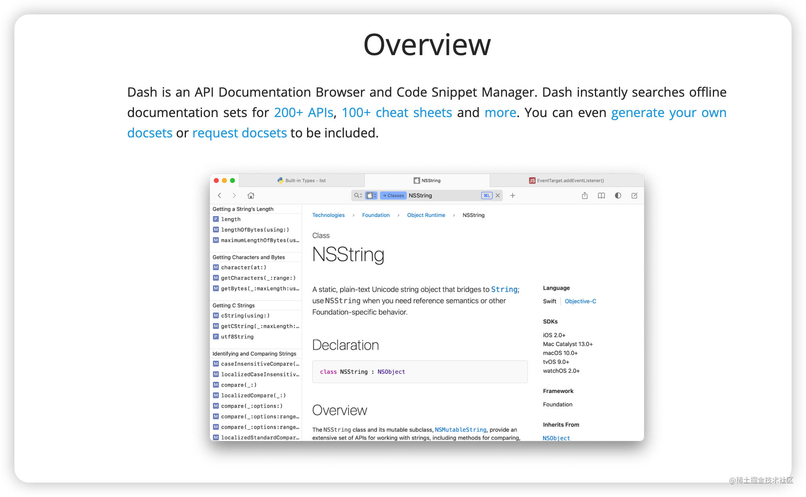Image resolution: width=806 pixels, height=497 pixels.
Task: Select lengthOfBytes(using:) method
Action: click(x=256, y=230)
